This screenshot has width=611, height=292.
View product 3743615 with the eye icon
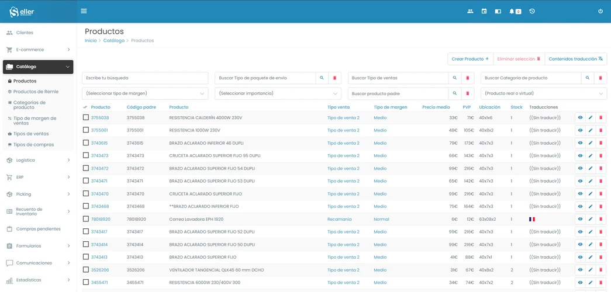pyautogui.click(x=580, y=143)
